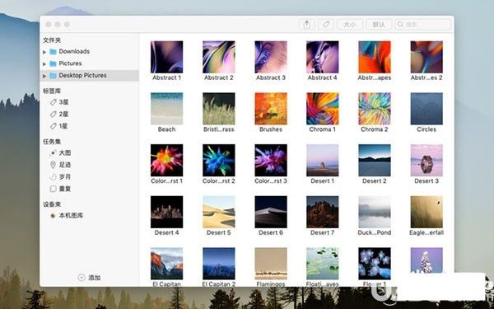This screenshot has height=309, width=494.
Task: Choose the 2星 tag
Action: tap(59, 115)
